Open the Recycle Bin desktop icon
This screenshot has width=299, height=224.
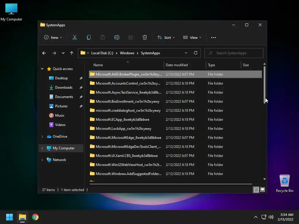[284, 183]
